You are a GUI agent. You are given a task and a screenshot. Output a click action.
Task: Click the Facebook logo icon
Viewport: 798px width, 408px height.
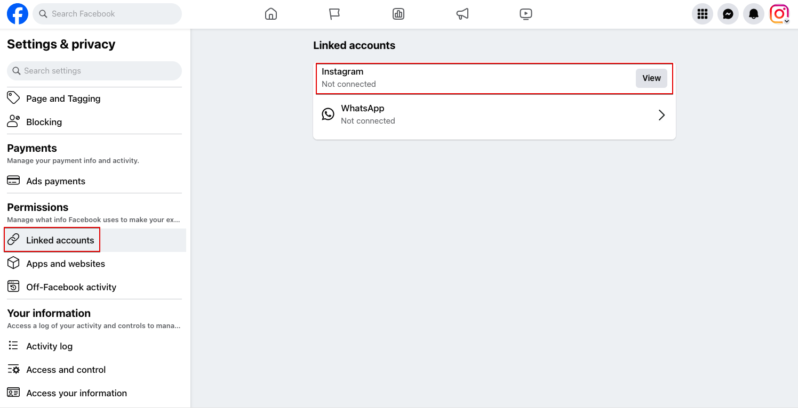[x=18, y=14]
